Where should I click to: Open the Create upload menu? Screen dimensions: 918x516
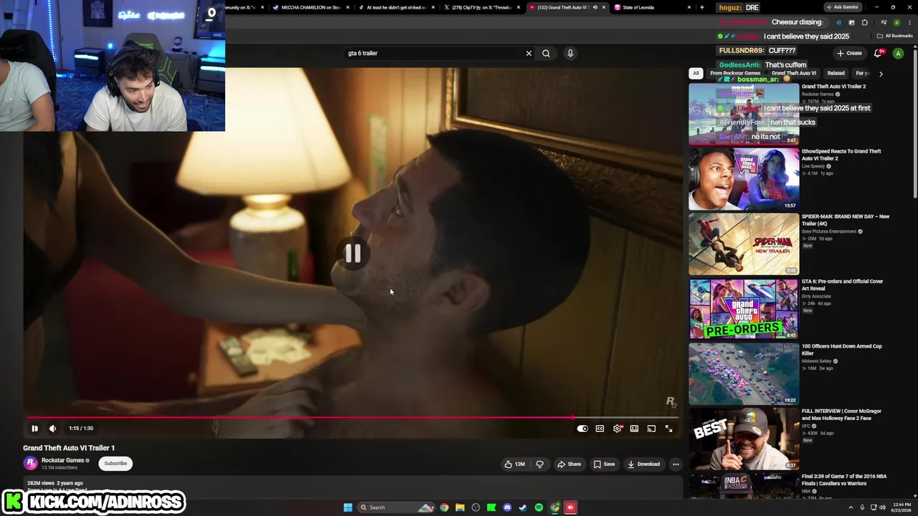click(849, 53)
